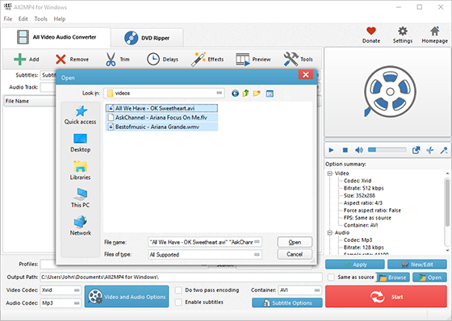Tick the Enable subtitles checkbox
The width and height of the screenshot is (452, 321).
pos(178,302)
